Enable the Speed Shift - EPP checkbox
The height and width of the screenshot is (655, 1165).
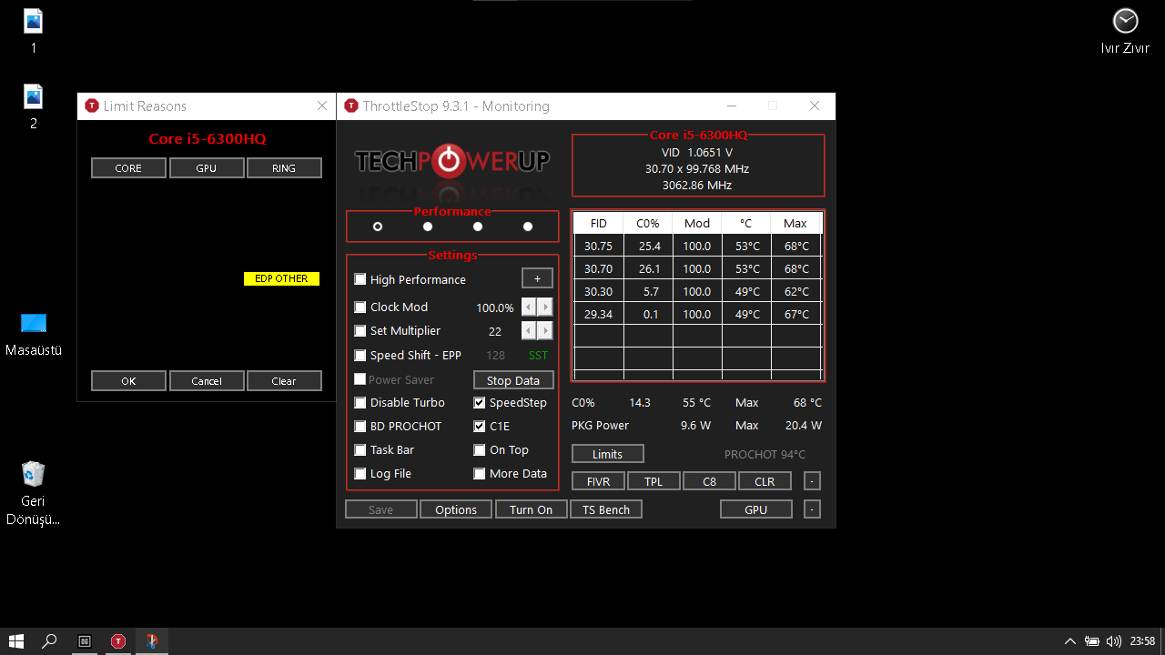pos(360,356)
